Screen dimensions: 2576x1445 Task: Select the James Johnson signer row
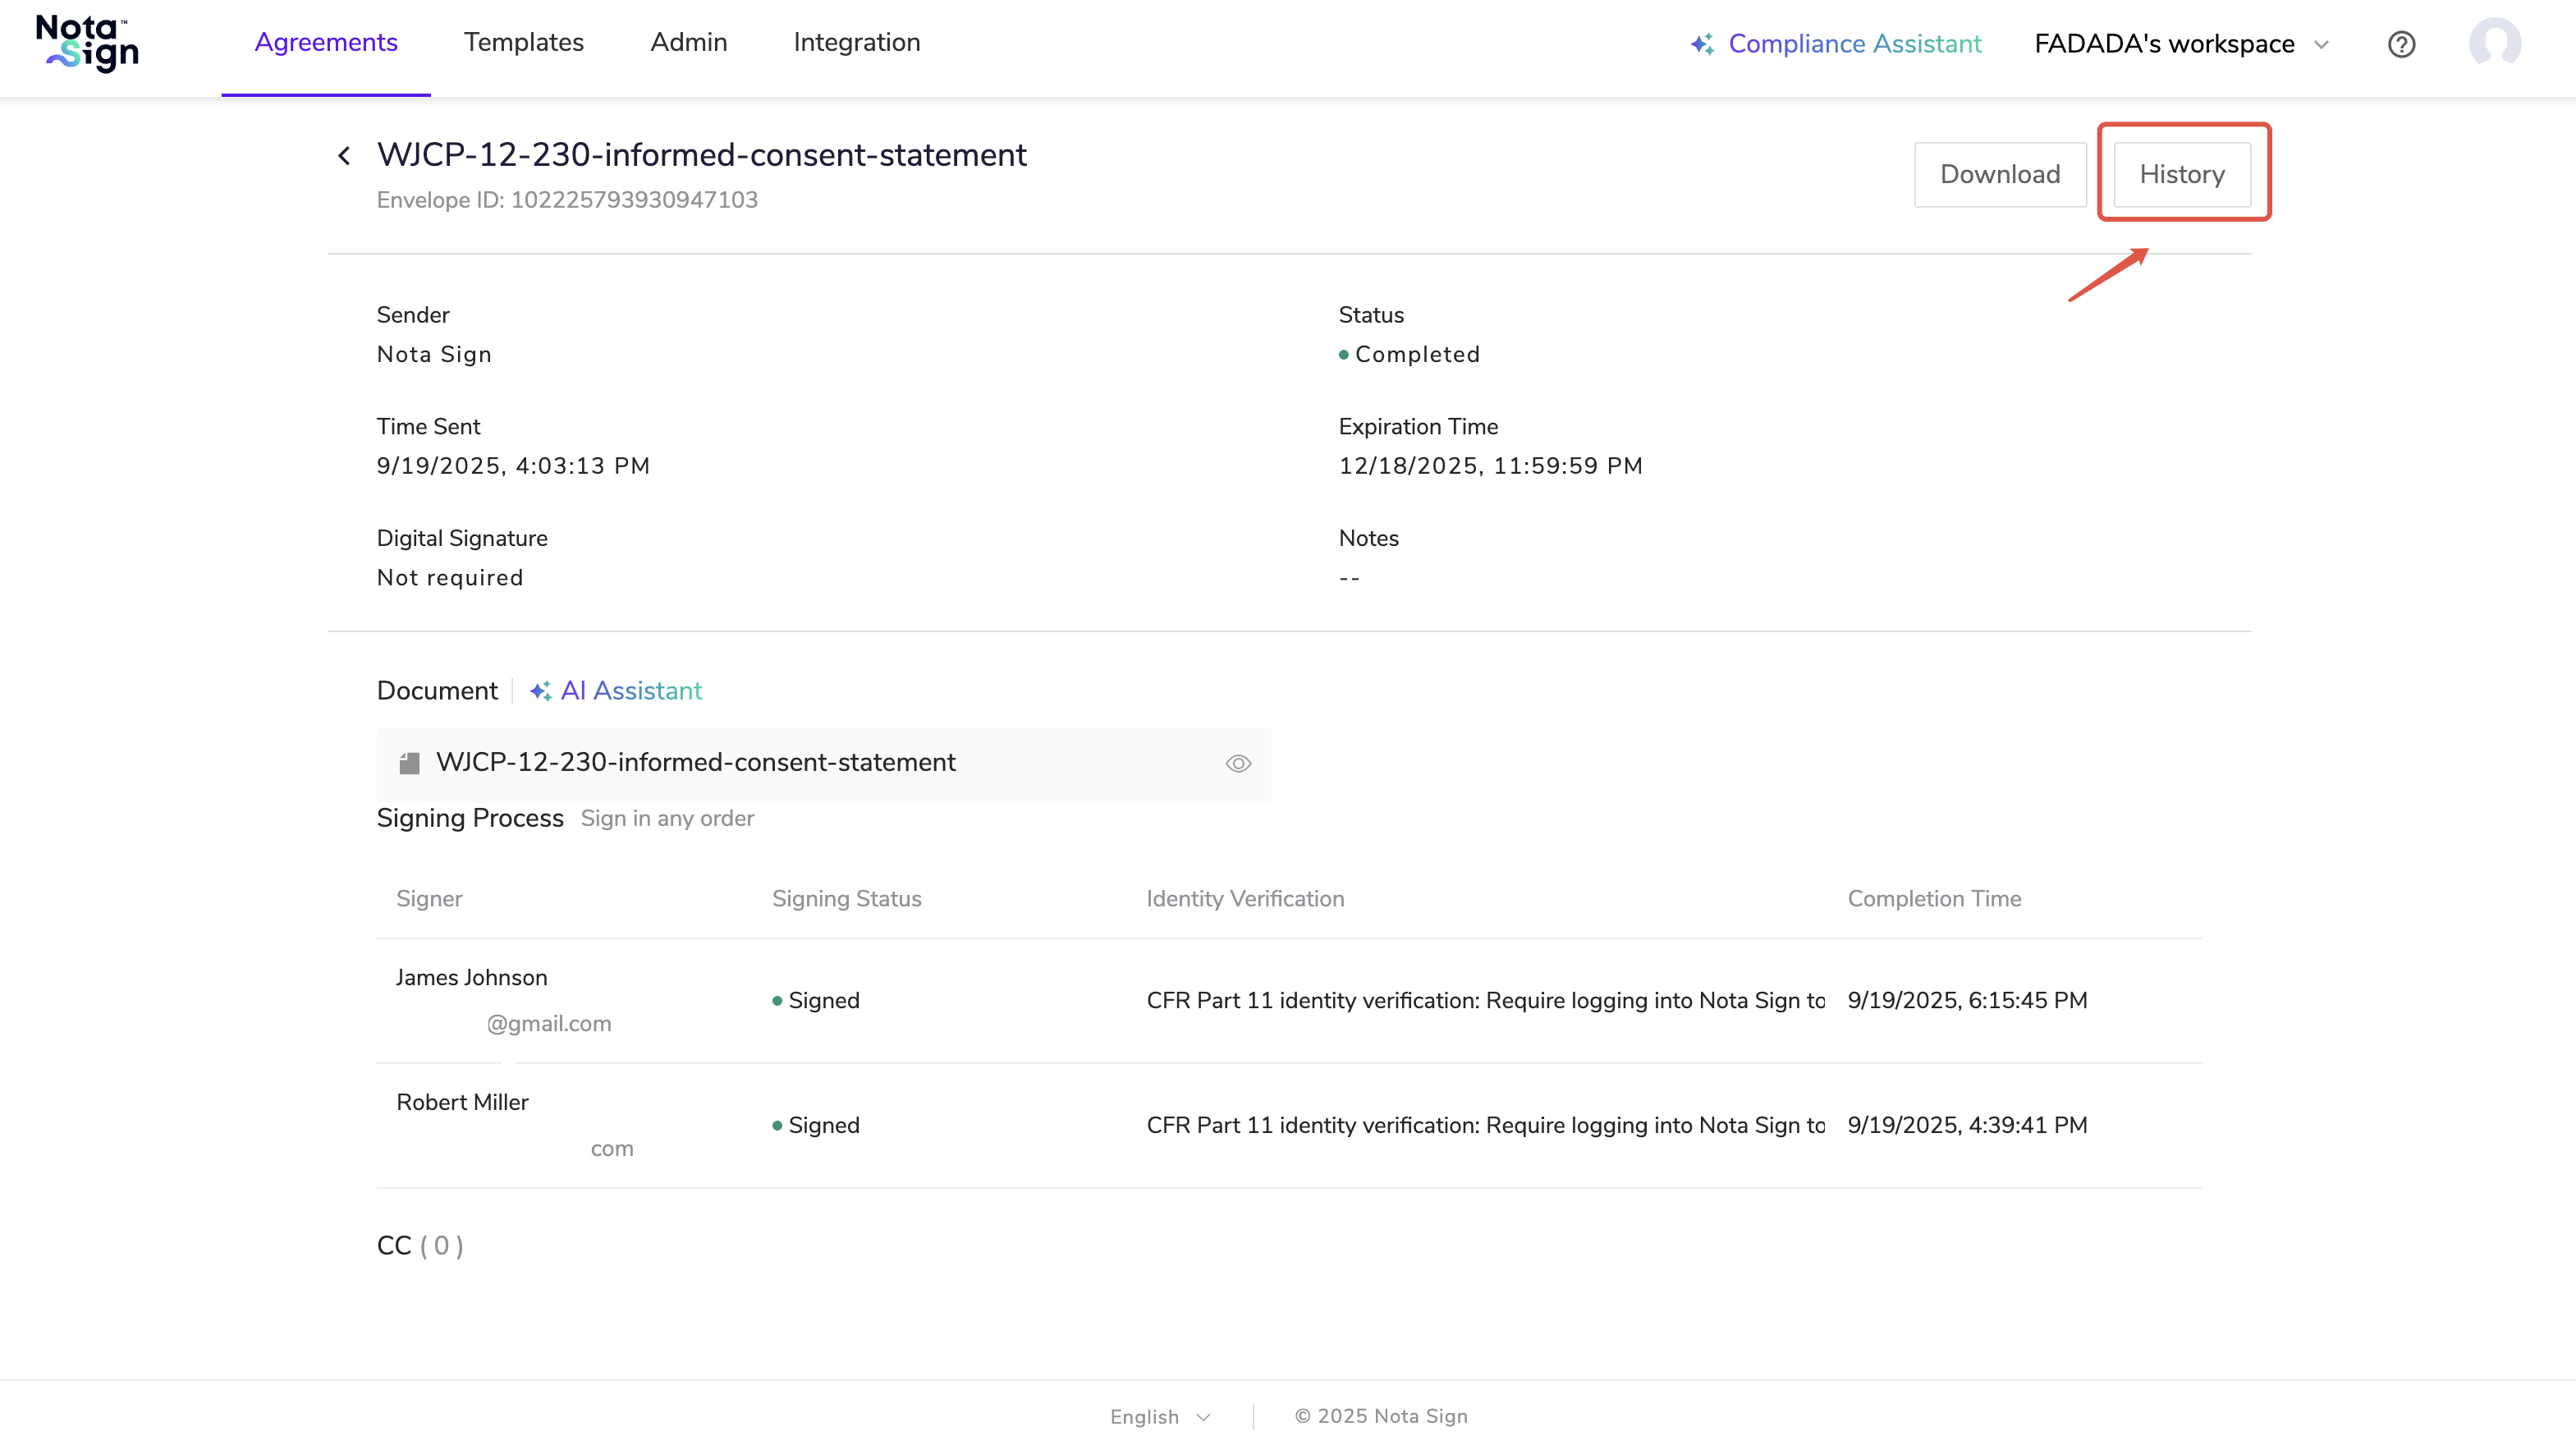(471, 978)
